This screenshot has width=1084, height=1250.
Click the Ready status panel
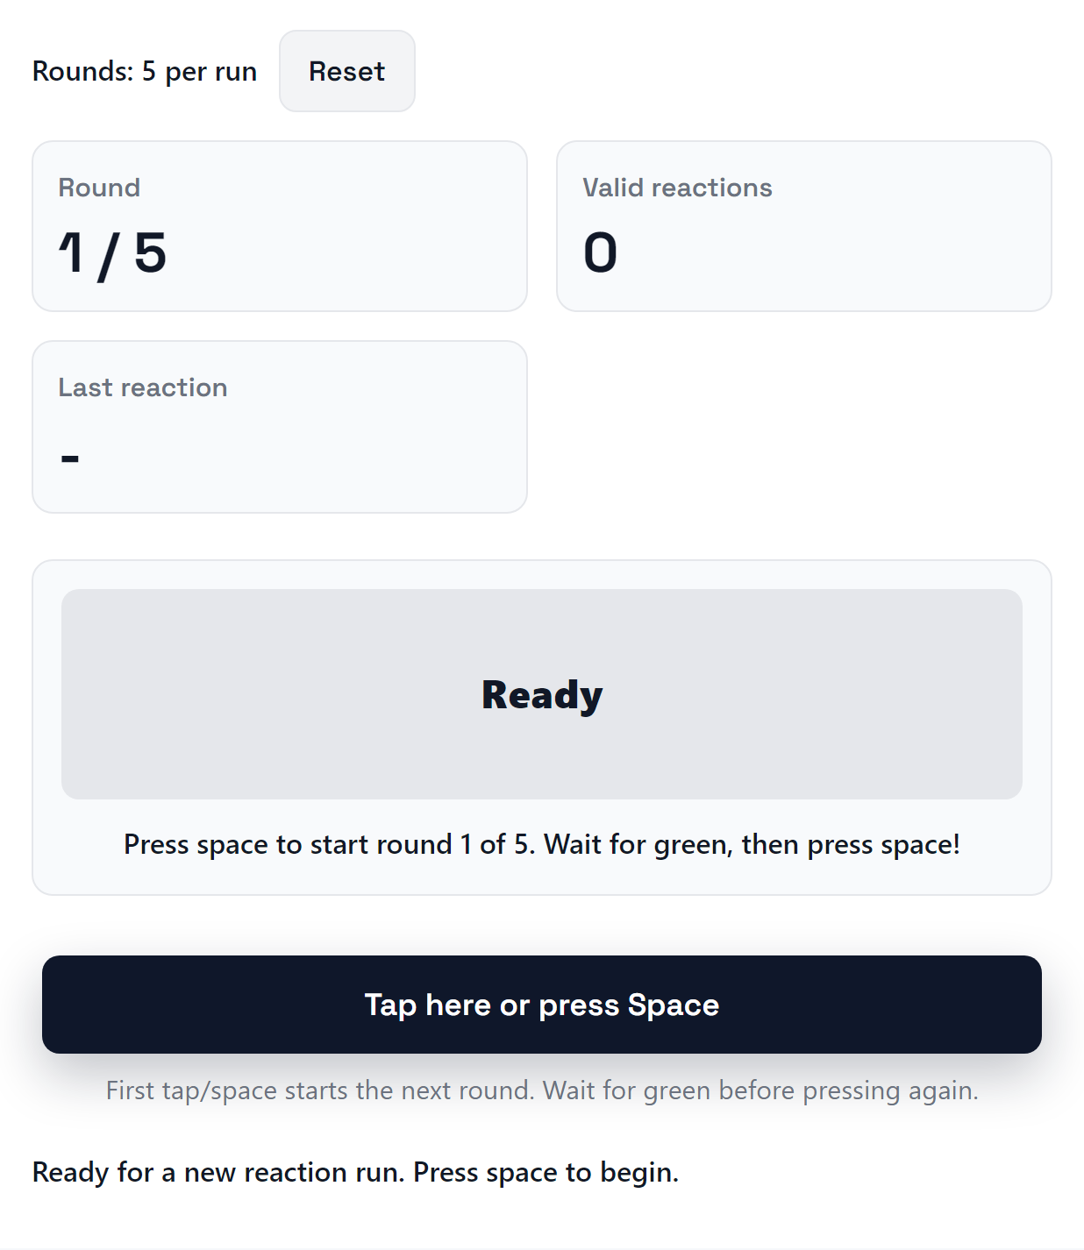[542, 728]
